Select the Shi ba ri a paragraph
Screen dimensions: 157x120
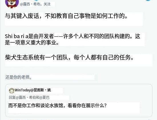73,39
